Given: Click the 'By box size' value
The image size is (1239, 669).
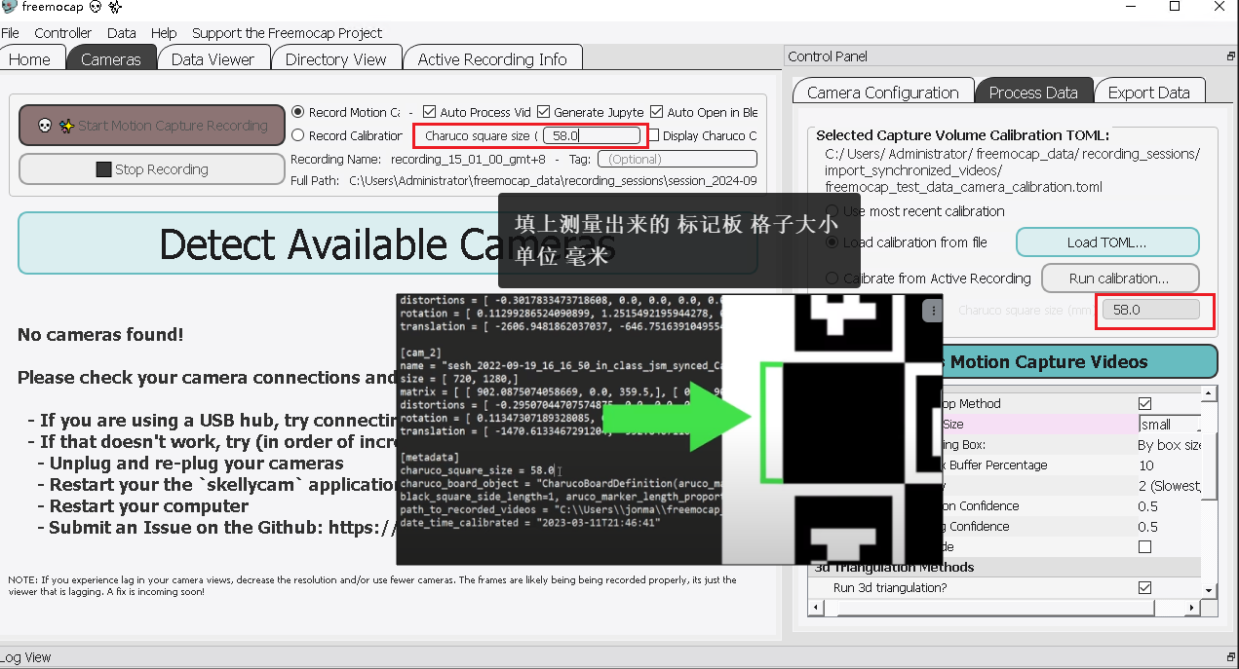Looking at the screenshot, I should pos(1170,445).
